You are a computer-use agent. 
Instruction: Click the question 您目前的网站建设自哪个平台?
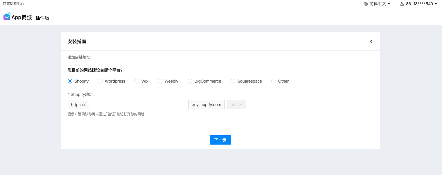(x=95, y=70)
